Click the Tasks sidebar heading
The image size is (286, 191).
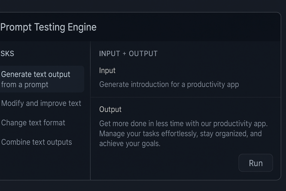[x=7, y=54]
